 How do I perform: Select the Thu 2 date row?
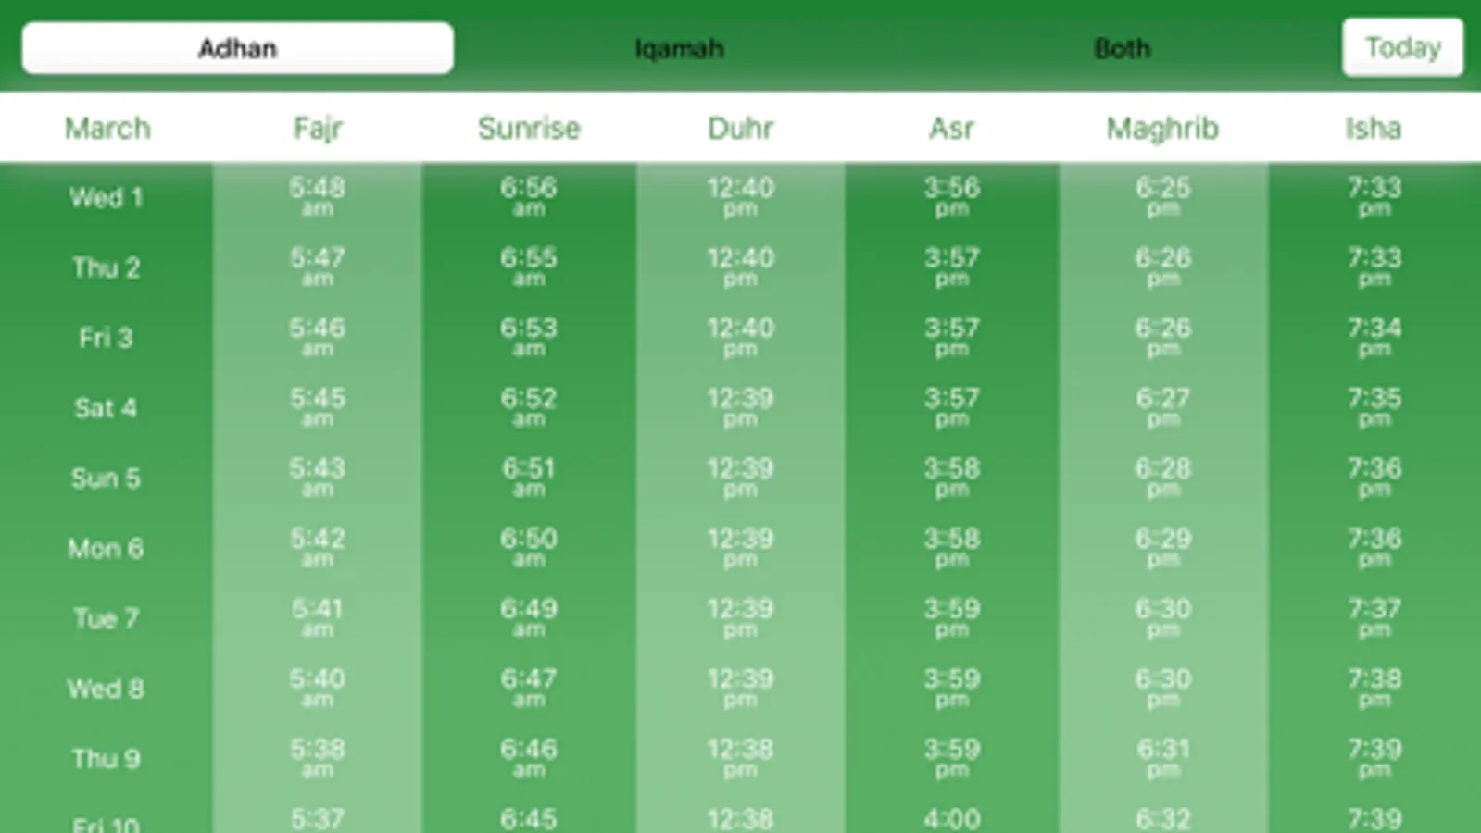tap(107, 267)
